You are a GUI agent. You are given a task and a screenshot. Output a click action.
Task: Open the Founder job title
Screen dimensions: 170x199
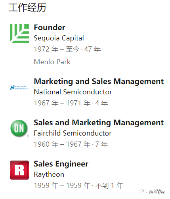tap(50, 27)
